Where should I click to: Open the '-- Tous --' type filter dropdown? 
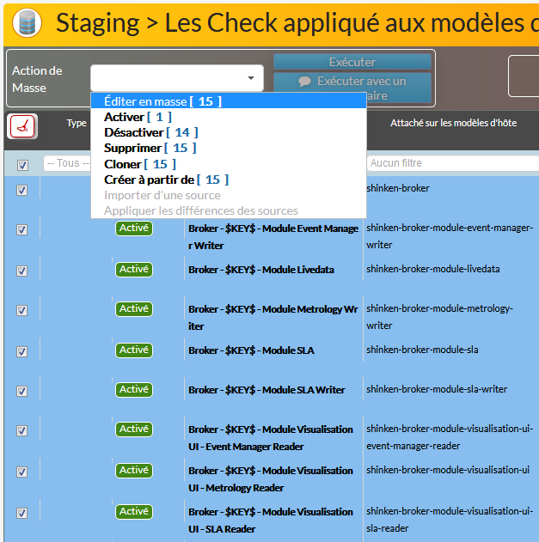point(67,163)
